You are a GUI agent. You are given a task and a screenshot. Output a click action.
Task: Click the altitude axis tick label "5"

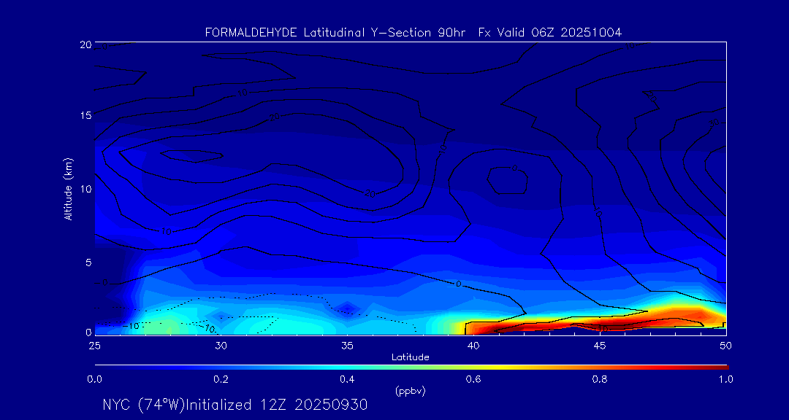88,262
